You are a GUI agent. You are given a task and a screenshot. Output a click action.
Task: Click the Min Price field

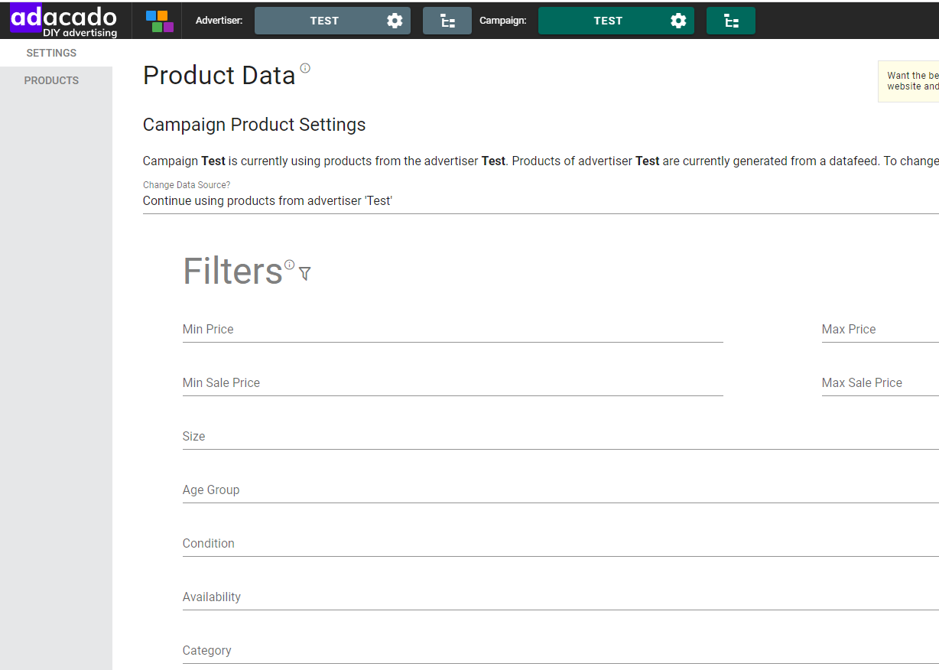click(453, 330)
